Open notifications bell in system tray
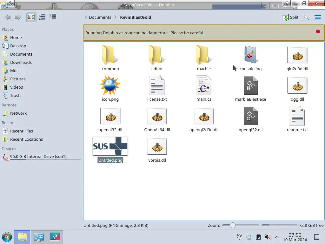Viewport: 325px width, 244px height. pyautogui.click(x=239, y=237)
